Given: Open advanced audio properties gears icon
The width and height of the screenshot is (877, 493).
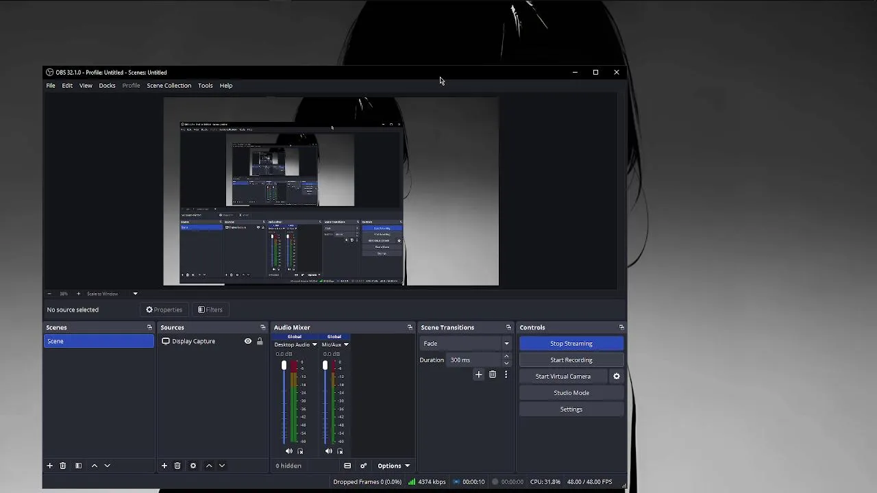Looking at the screenshot, I should click(x=363, y=466).
